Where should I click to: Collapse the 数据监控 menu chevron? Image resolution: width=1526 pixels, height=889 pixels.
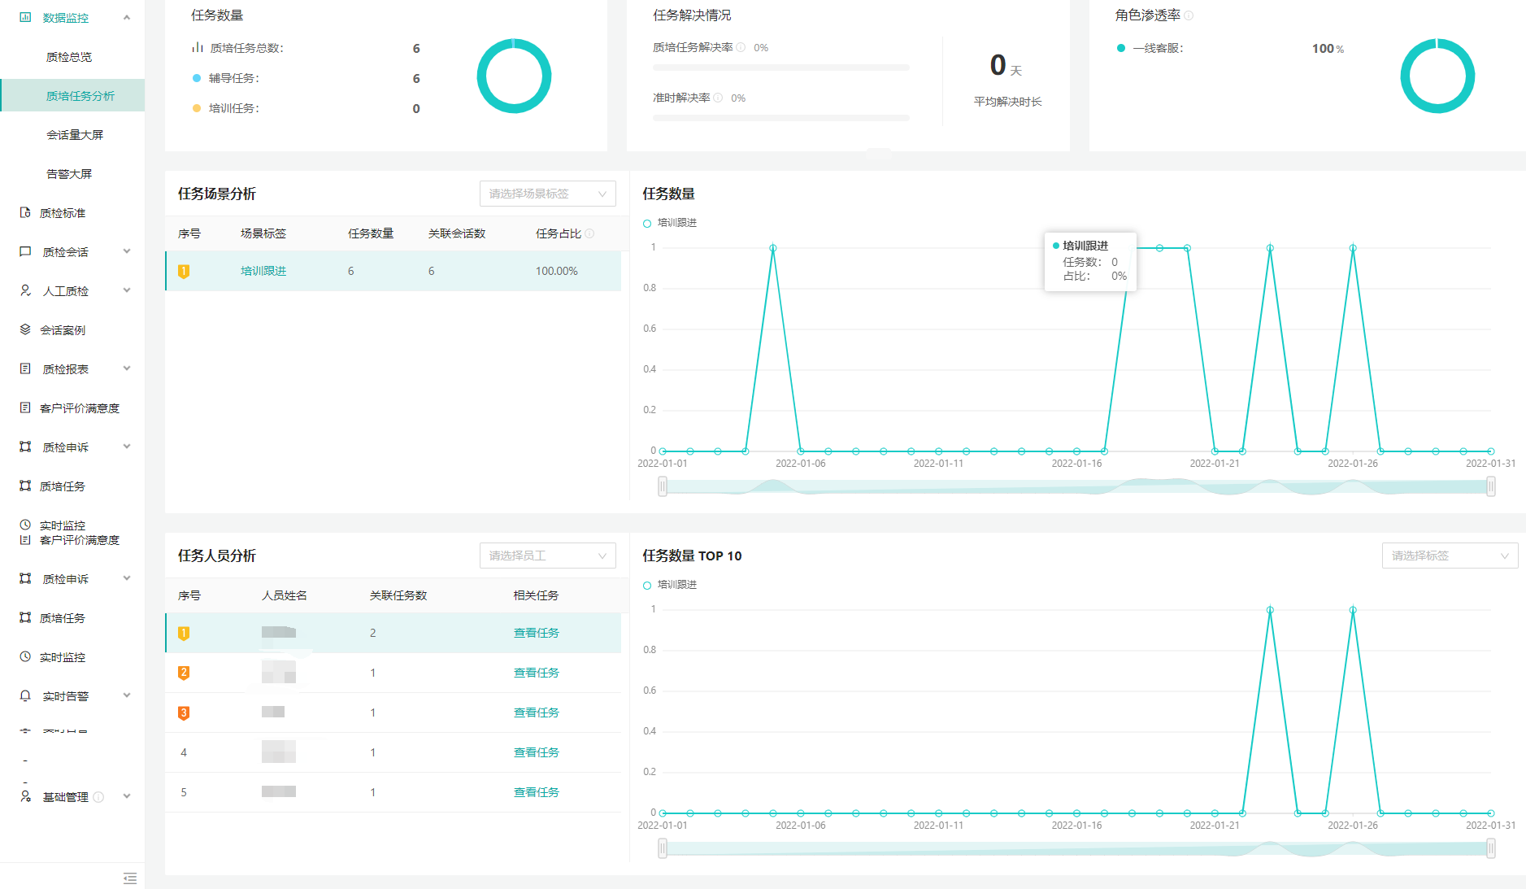point(127,17)
